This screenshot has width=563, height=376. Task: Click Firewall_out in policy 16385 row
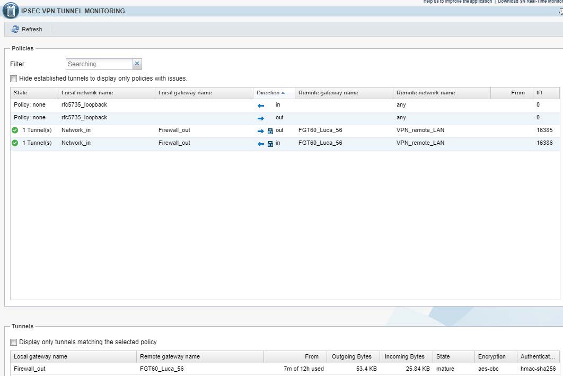(x=174, y=130)
